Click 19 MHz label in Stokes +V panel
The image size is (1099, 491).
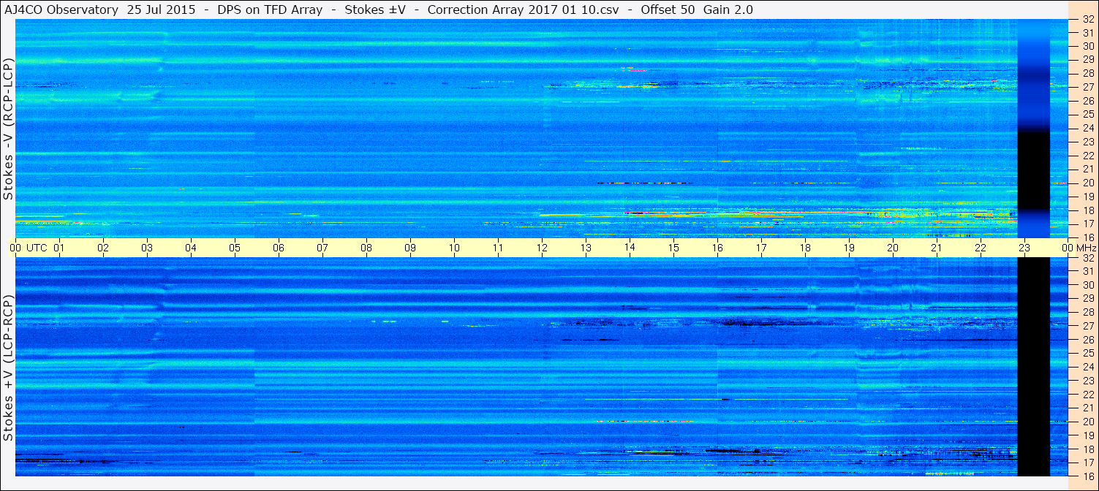(1087, 435)
